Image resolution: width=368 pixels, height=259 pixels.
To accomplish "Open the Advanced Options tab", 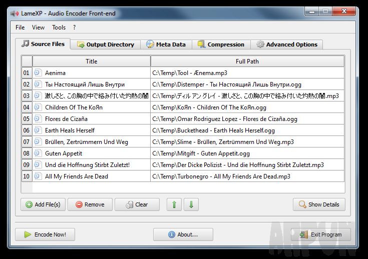I will click(x=287, y=44).
